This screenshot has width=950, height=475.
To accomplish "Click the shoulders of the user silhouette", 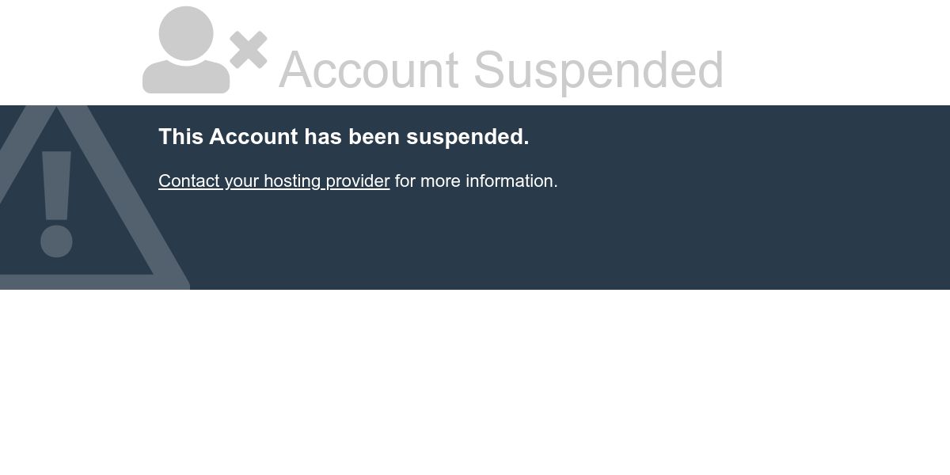I will (186, 78).
